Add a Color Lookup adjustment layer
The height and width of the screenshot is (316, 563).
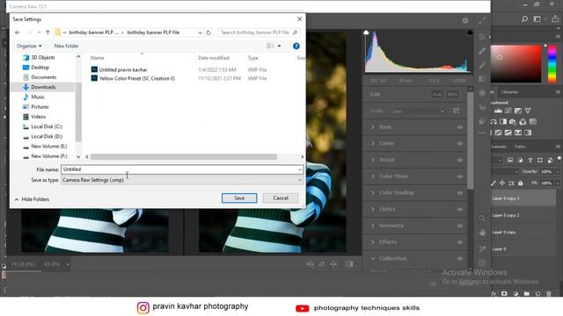(x=533, y=122)
